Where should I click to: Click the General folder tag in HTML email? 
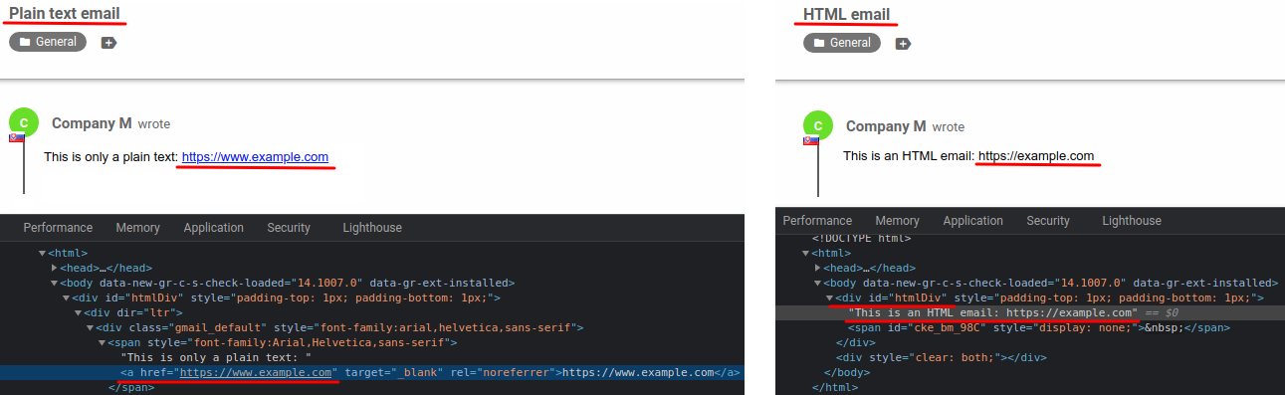click(x=842, y=43)
